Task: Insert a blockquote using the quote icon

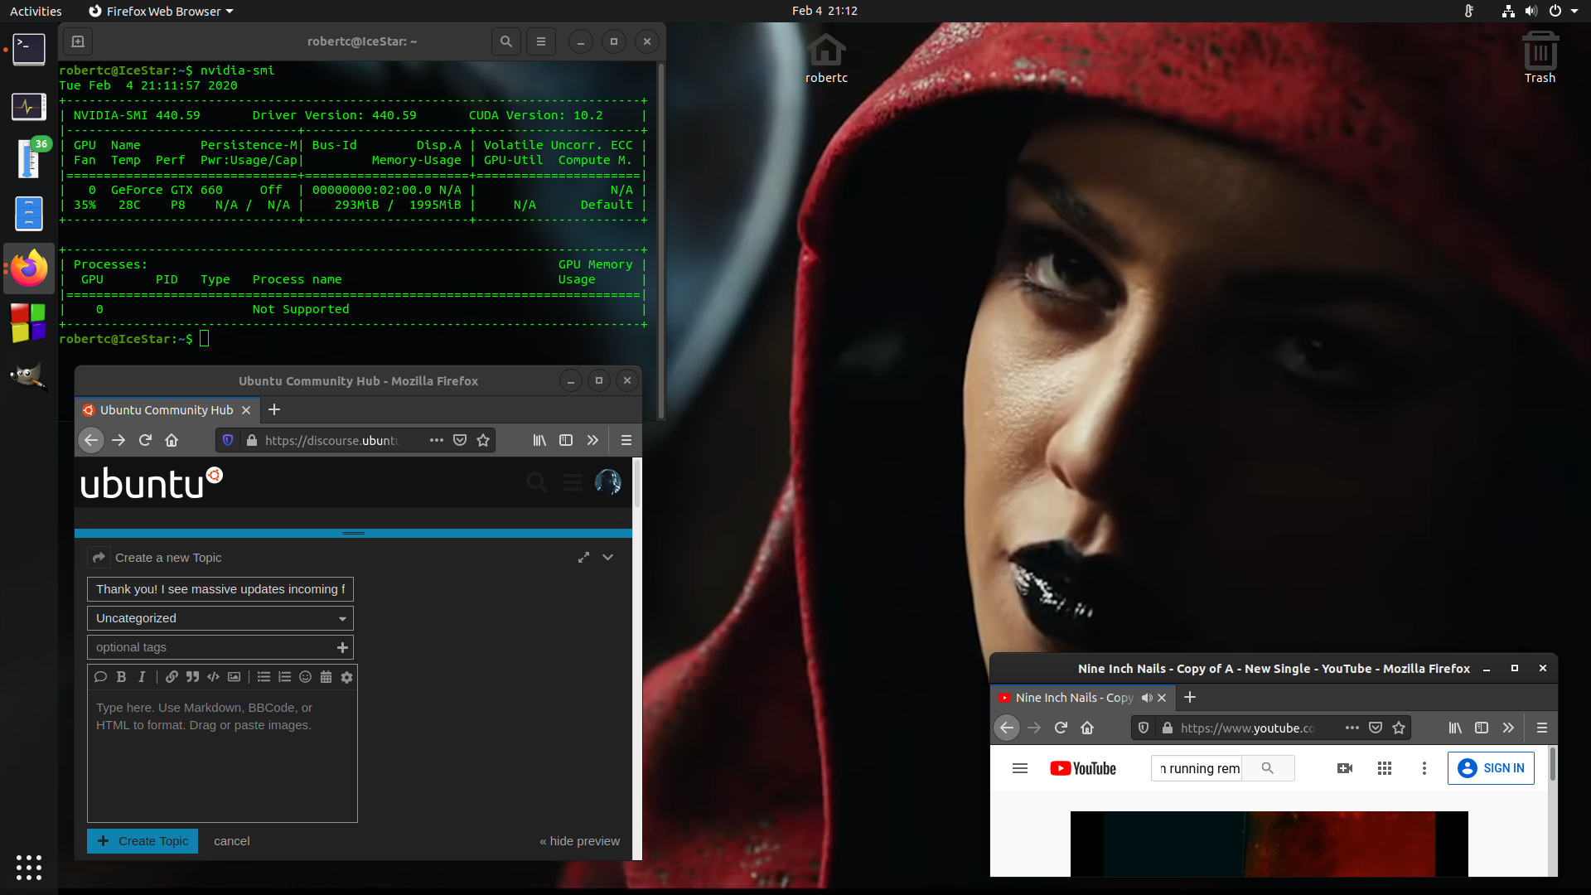Action: click(x=192, y=677)
